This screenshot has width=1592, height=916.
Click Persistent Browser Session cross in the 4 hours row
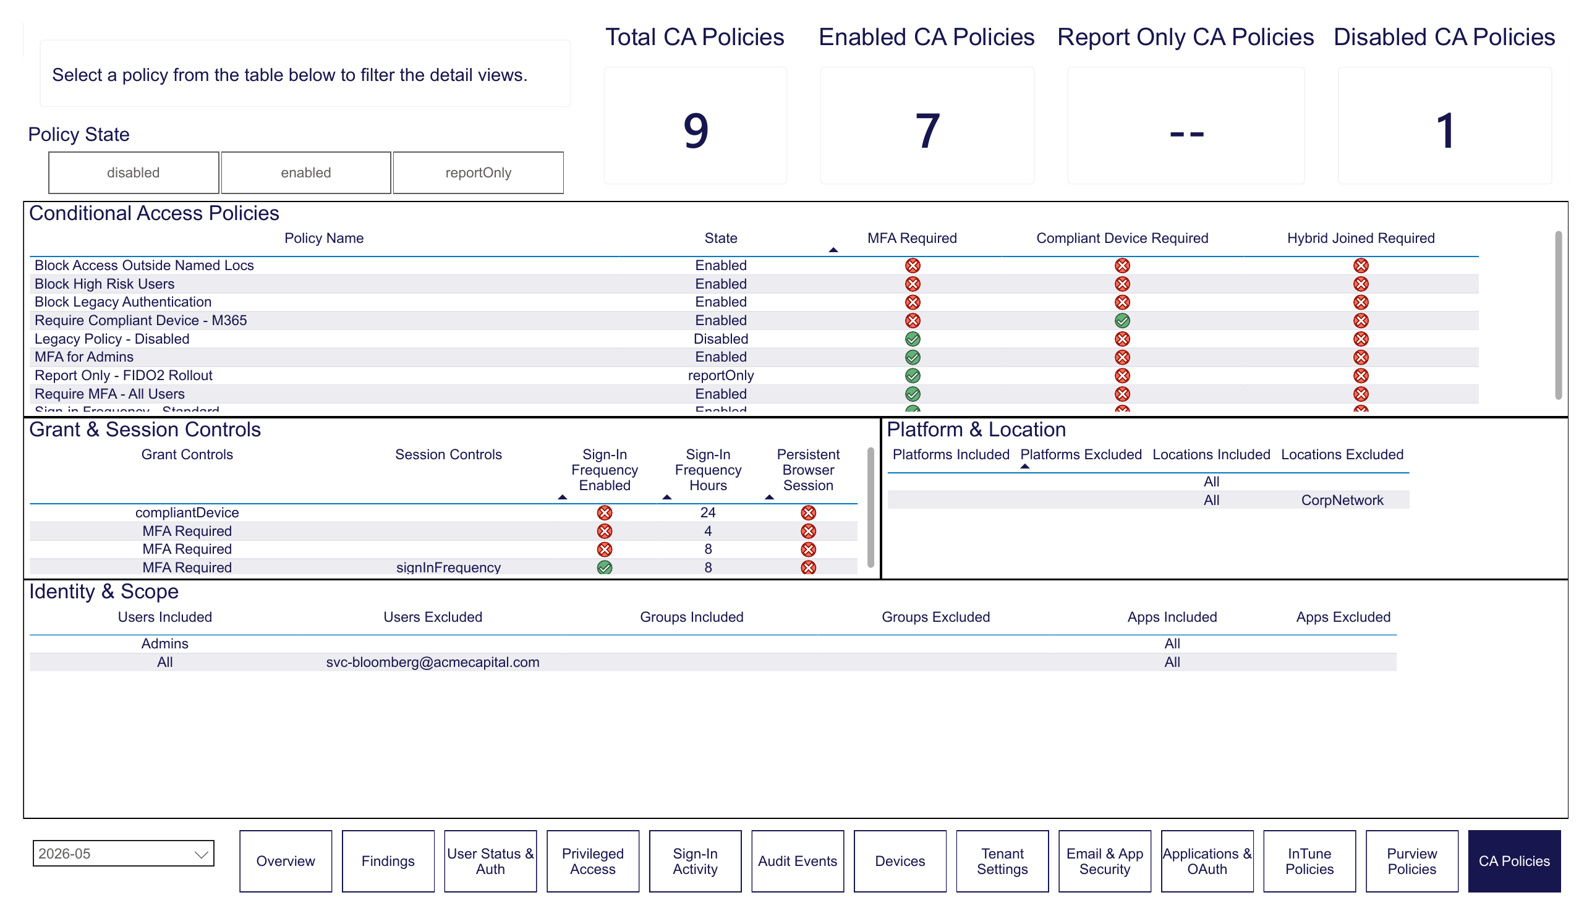pyautogui.click(x=808, y=531)
